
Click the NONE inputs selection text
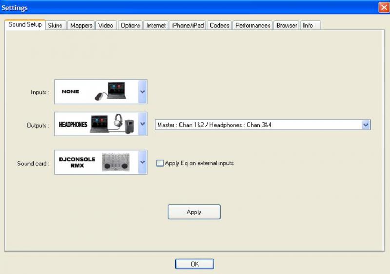click(x=70, y=92)
